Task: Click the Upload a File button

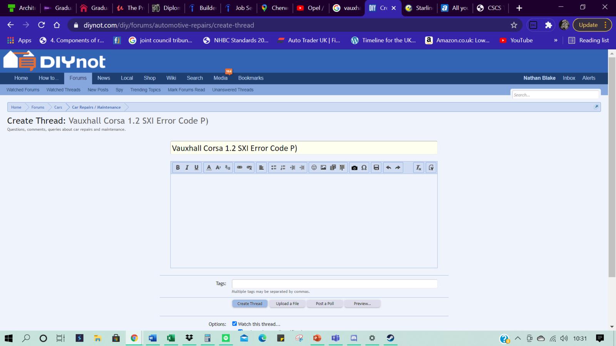Action: (287, 304)
